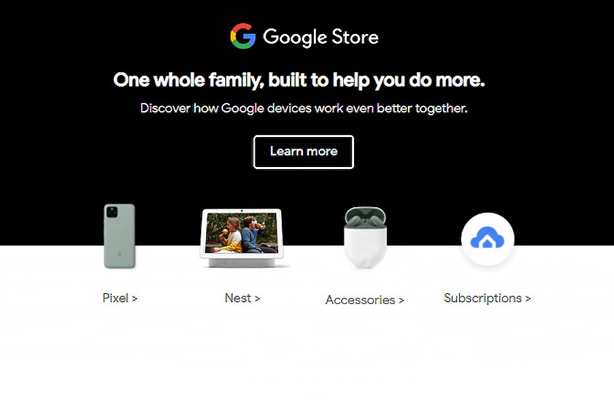614x409 pixels.
Task: Go to the Subscriptions category link
Action: (487, 299)
